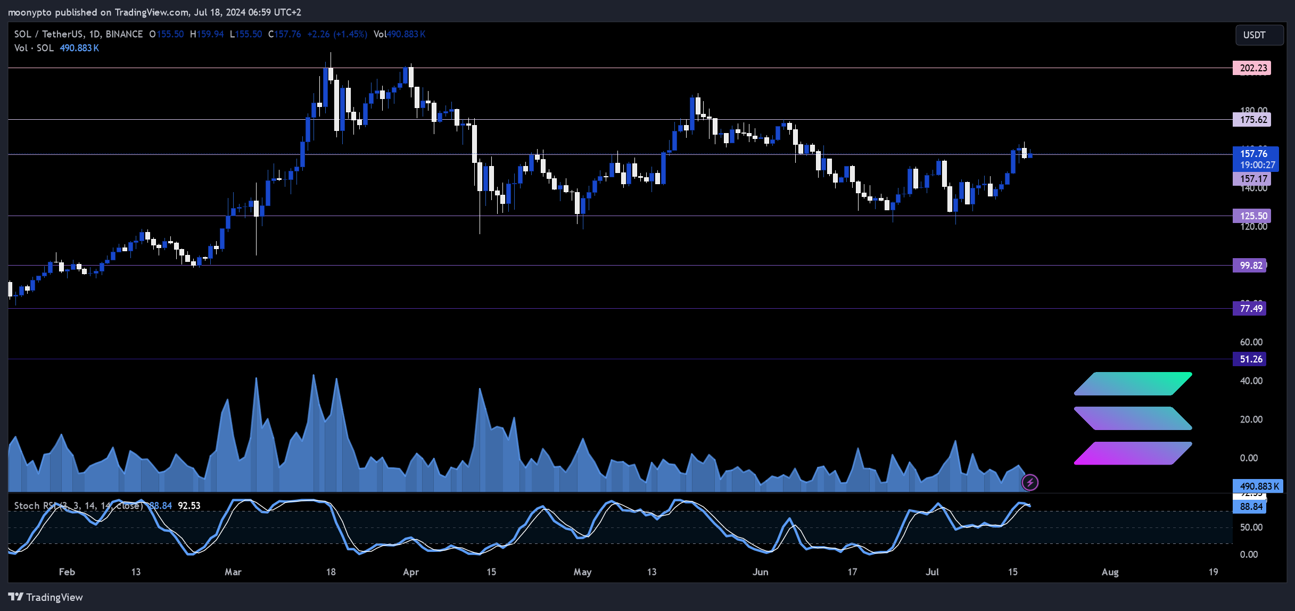Image resolution: width=1295 pixels, height=611 pixels.
Task: Click the 40.00 price scale value
Action: coord(1251,381)
